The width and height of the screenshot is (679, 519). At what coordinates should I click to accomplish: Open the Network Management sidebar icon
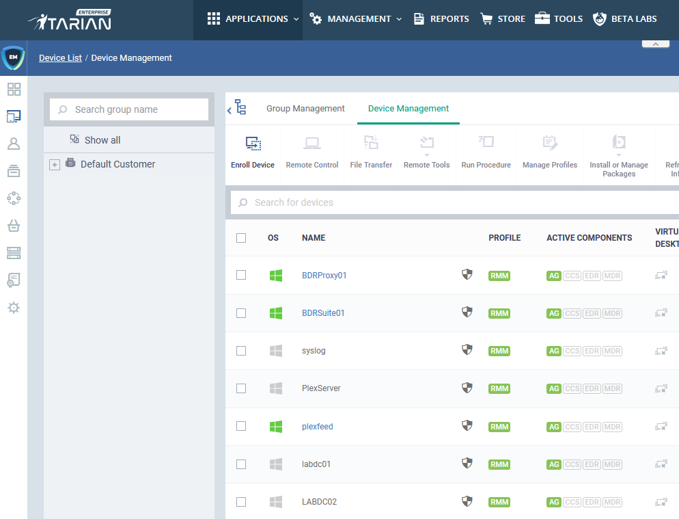[x=14, y=198]
